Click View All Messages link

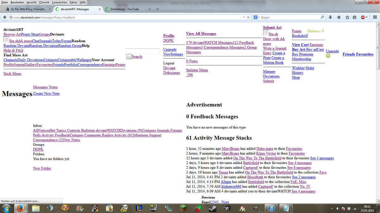pos(201,33)
